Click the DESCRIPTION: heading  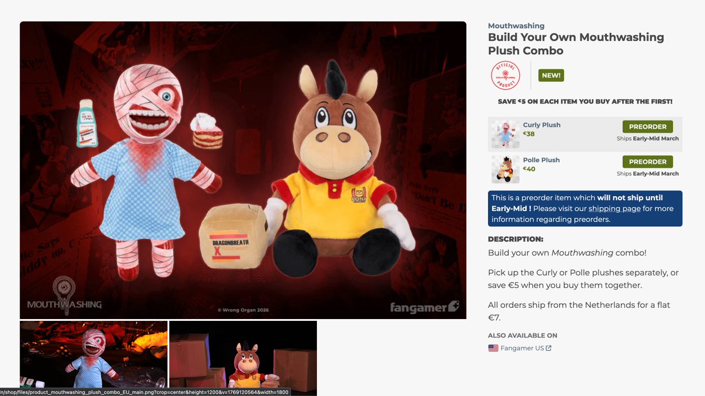[515, 239]
